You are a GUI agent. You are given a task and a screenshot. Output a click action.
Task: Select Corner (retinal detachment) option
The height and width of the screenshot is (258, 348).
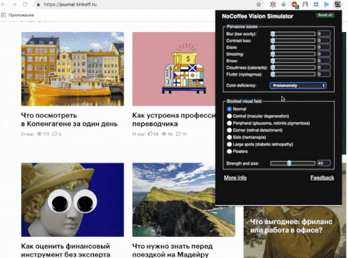click(x=229, y=130)
